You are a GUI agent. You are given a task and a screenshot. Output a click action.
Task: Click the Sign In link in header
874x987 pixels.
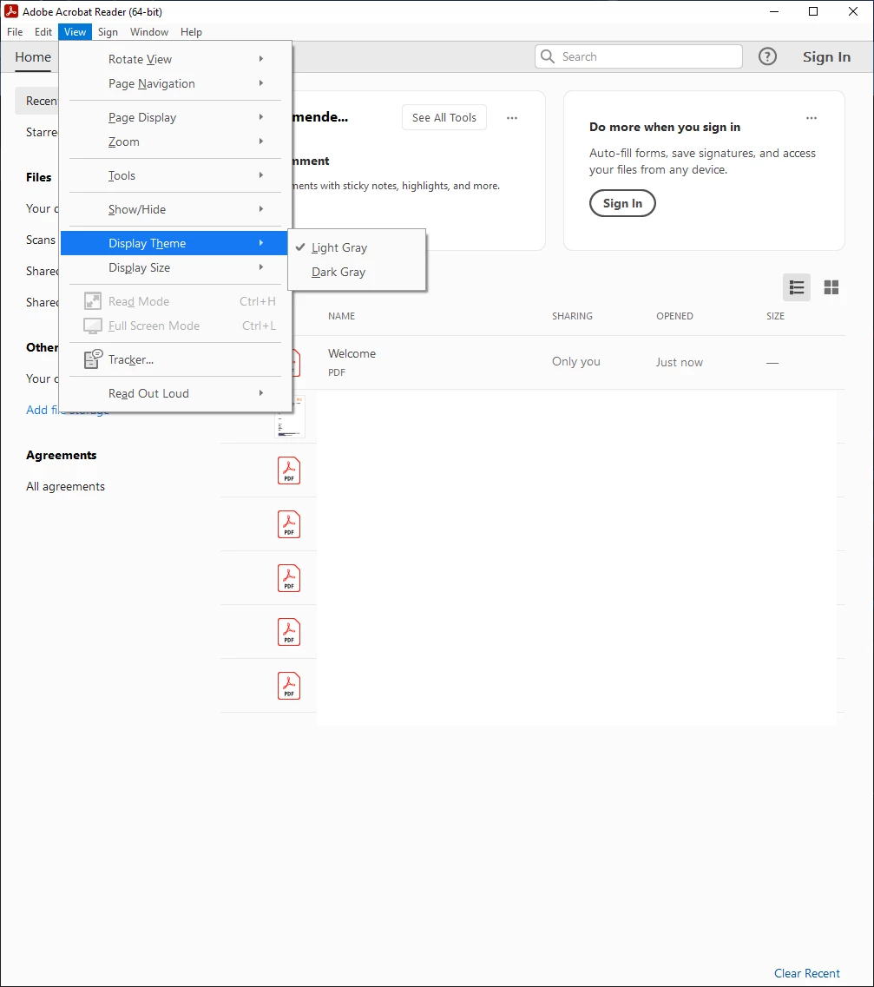point(826,56)
